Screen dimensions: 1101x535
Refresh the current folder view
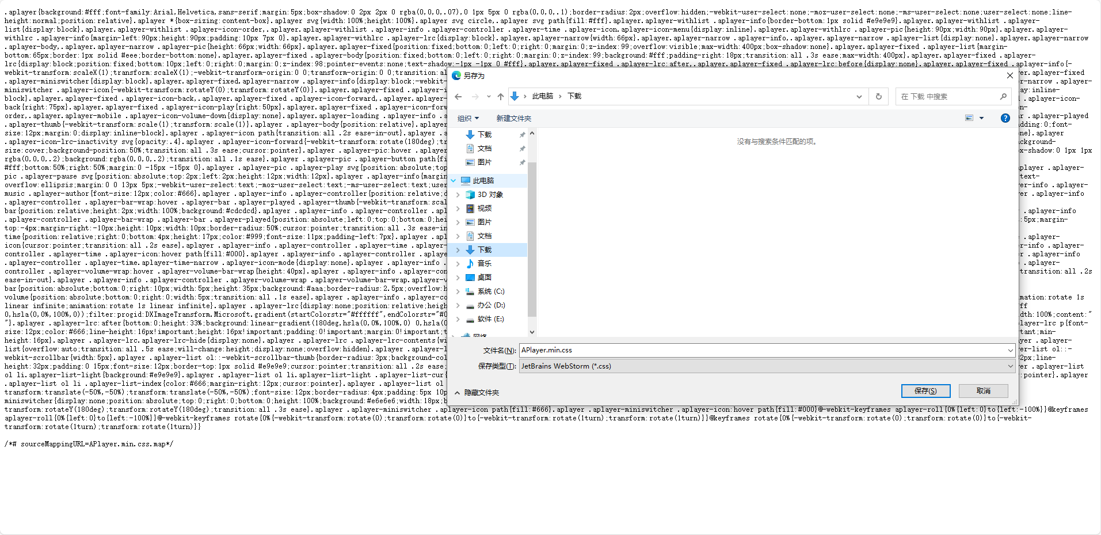click(x=879, y=97)
